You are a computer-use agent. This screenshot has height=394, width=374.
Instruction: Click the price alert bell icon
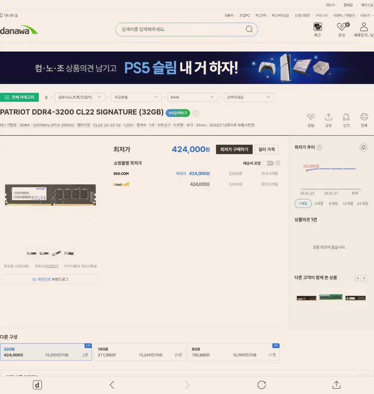[363, 147]
